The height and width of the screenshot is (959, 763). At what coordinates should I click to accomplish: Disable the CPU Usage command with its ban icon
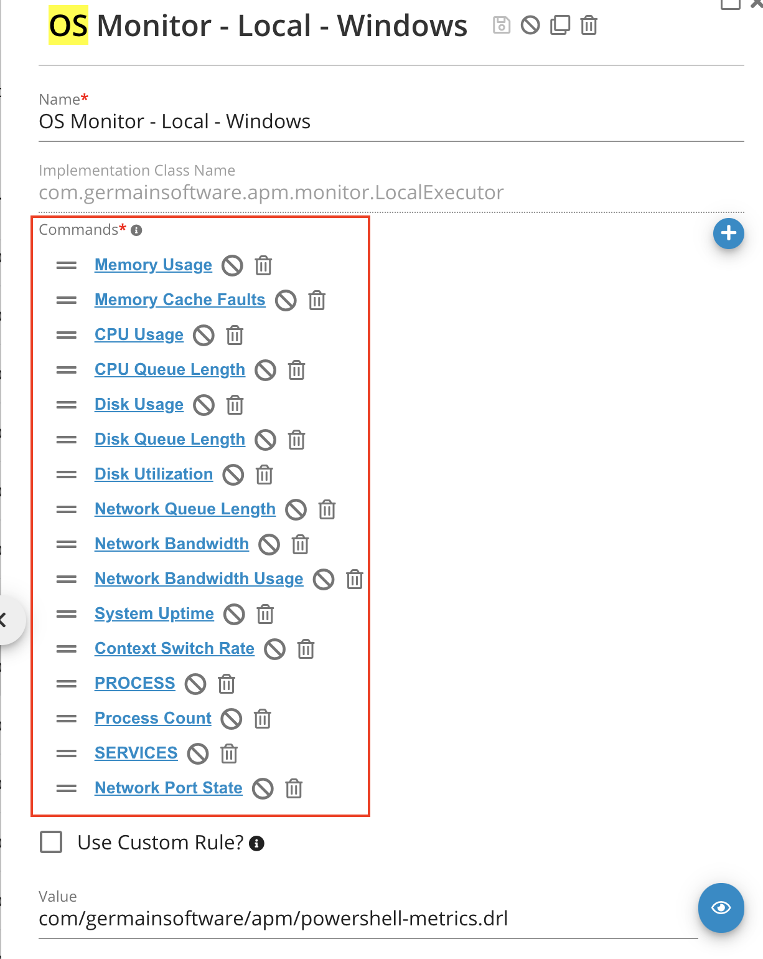203,336
